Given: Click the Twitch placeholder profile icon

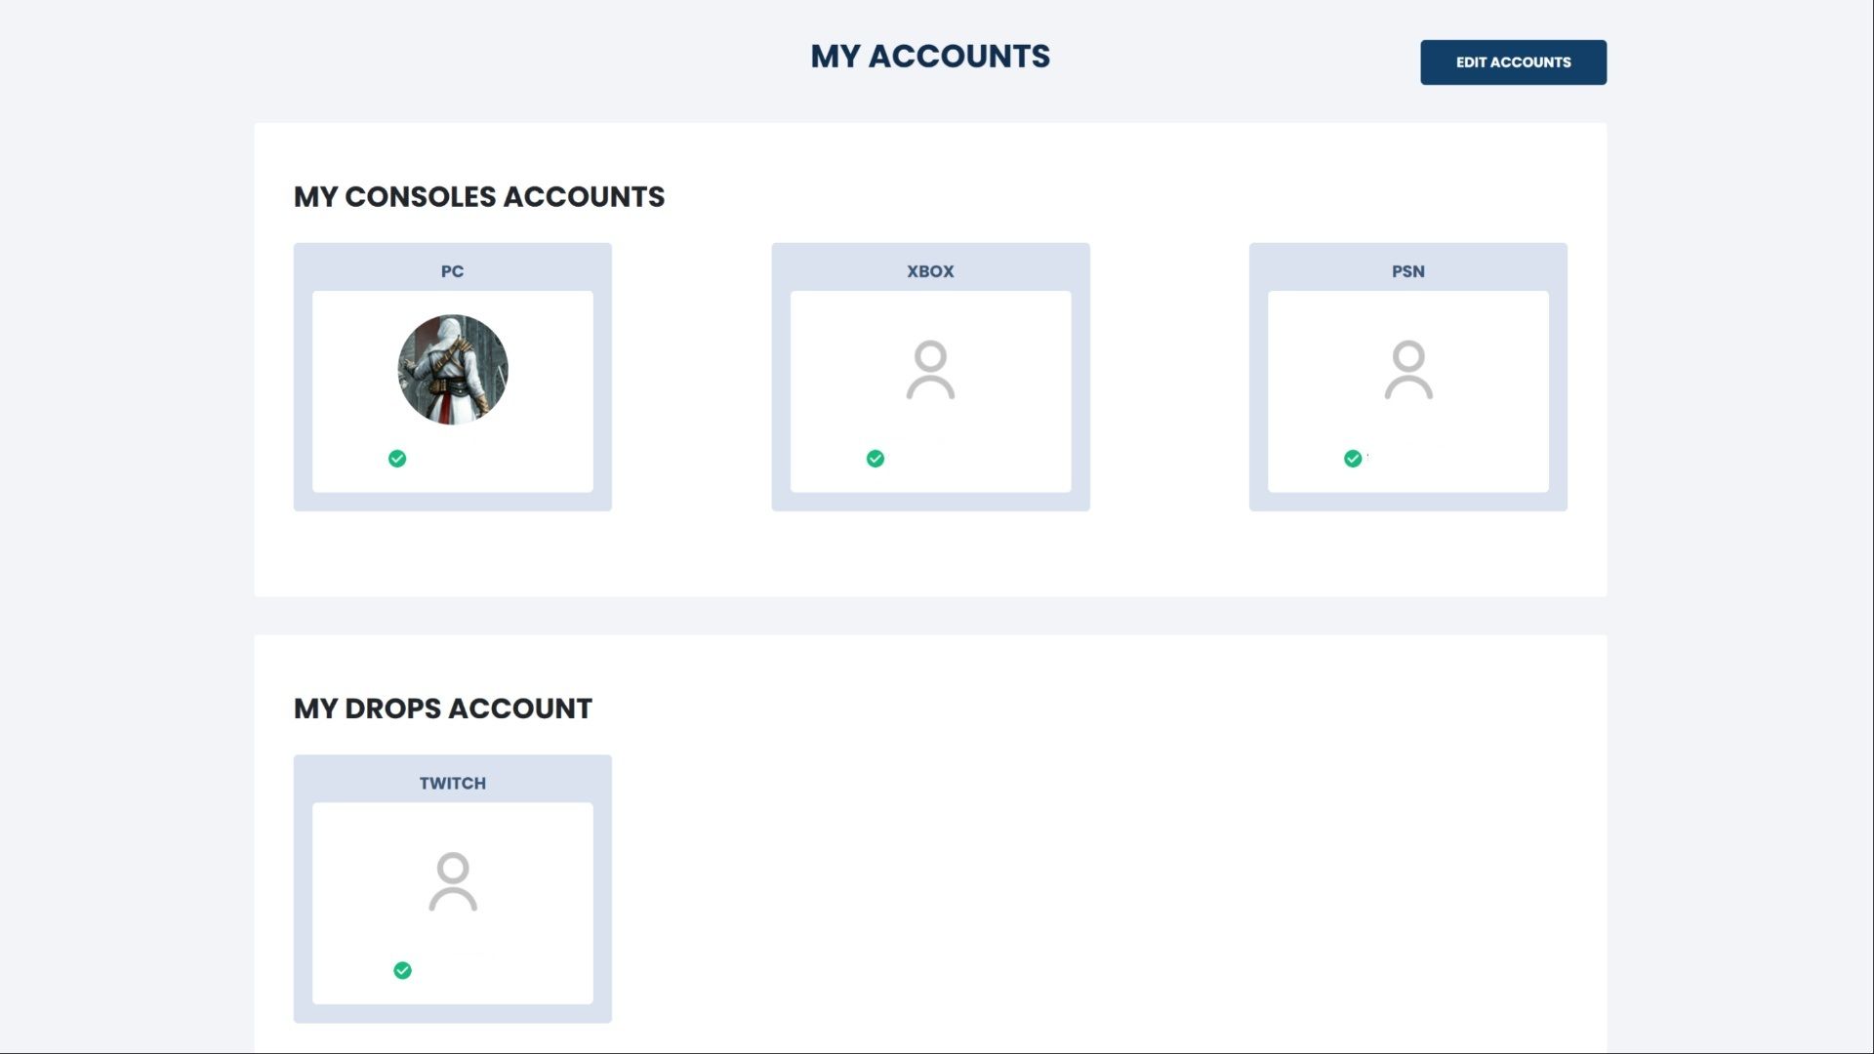Looking at the screenshot, I should coord(453,881).
